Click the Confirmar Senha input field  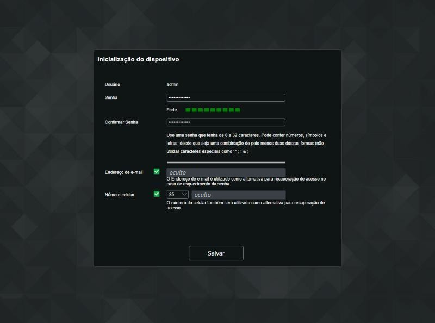point(226,122)
